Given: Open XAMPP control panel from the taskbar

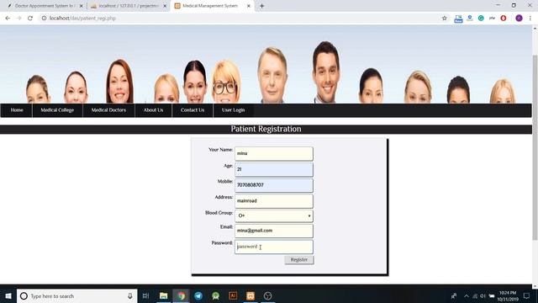Looking at the screenshot, I should click(251, 295).
